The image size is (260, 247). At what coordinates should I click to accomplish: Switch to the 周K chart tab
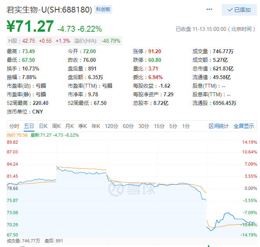(x=56, y=126)
